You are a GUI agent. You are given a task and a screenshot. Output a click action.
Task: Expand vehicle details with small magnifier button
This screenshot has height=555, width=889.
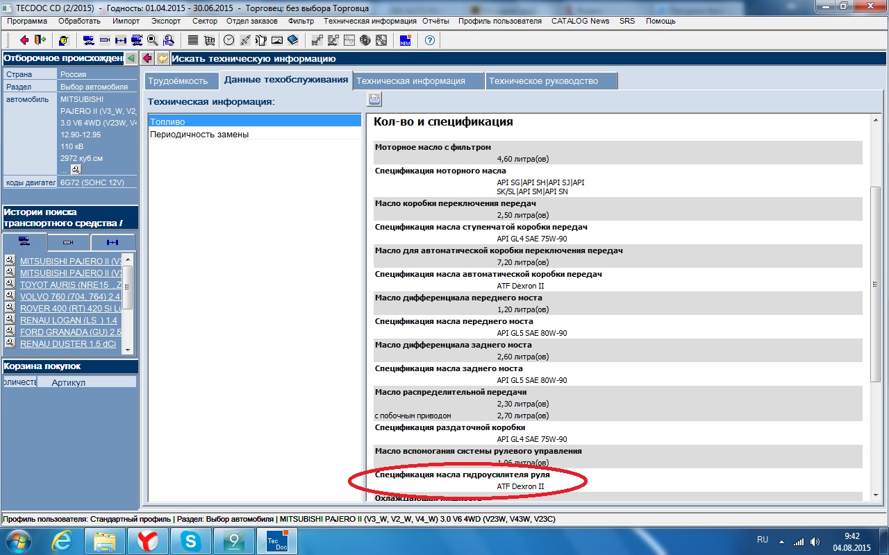pyautogui.click(x=76, y=169)
